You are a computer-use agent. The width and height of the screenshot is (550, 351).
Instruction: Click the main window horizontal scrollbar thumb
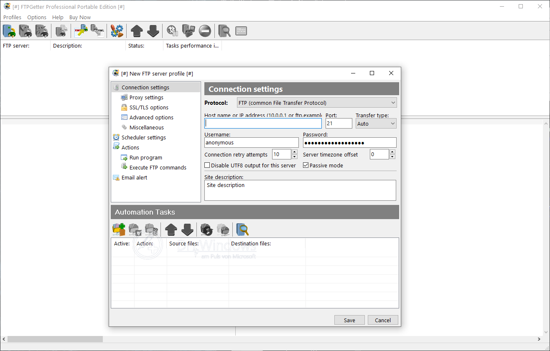point(55,339)
